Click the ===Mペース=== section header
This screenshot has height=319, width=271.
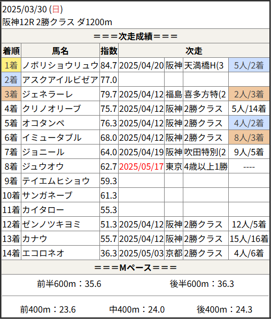pyautogui.click(x=136, y=267)
